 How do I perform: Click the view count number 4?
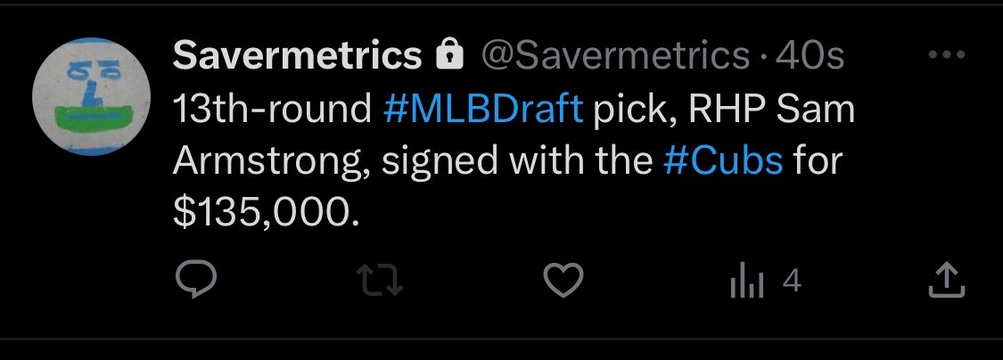791,283
